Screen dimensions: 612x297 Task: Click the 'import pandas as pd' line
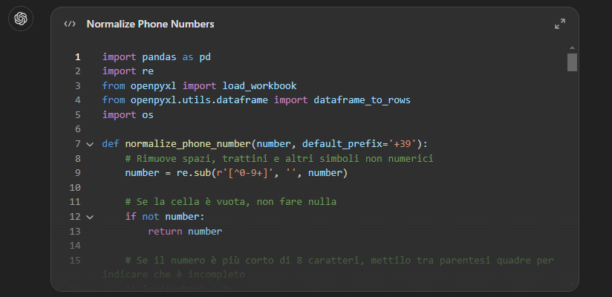tap(157, 57)
